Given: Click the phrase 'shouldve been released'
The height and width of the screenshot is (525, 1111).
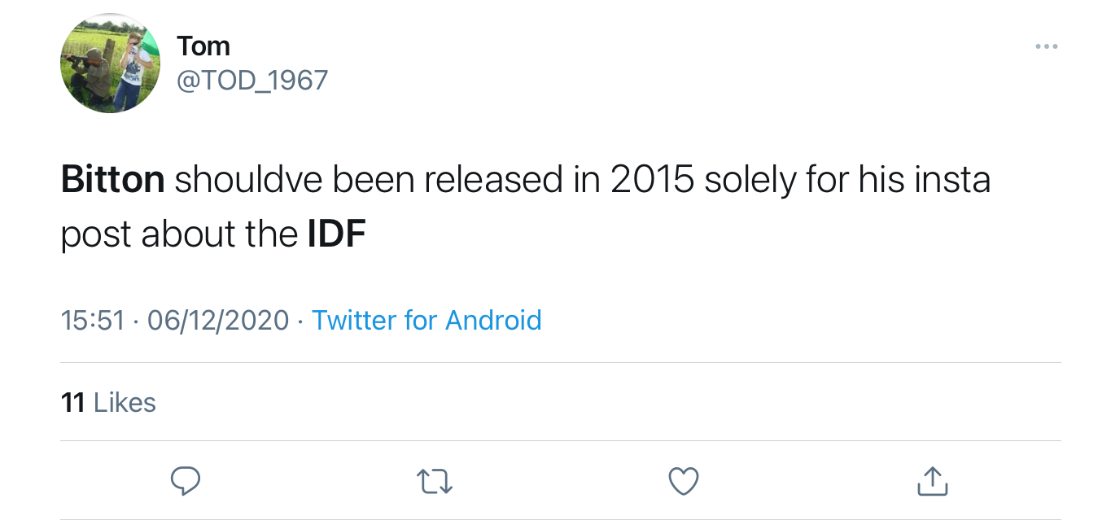Looking at the screenshot, I should [x=369, y=180].
